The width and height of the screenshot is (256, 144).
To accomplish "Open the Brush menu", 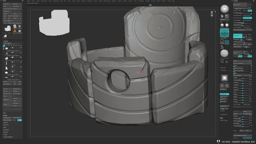I will click(x=33, y=1).
